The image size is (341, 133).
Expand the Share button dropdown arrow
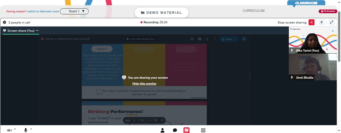236,39
